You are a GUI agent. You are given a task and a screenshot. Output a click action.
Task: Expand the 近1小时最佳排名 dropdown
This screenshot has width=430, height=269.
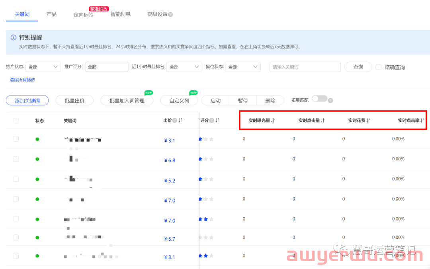184,67
